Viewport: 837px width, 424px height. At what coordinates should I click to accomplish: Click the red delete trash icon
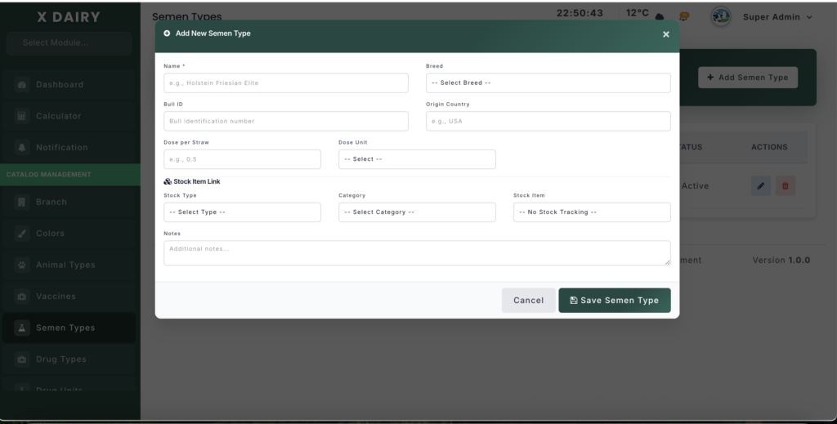point(786,186)
